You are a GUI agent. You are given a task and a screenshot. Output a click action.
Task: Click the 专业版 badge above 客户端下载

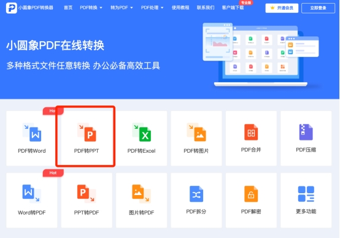click(x=246, y=2)
